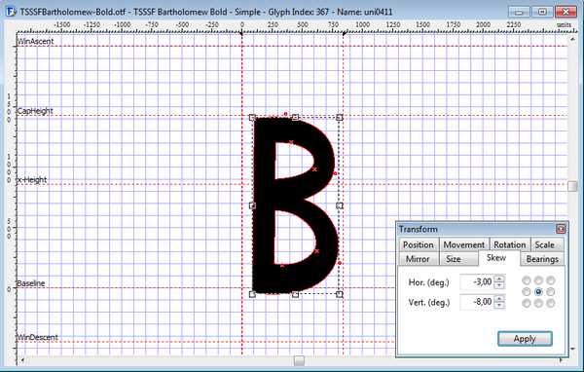Click the vertical scrollbar up arrow

pos(572,39)
